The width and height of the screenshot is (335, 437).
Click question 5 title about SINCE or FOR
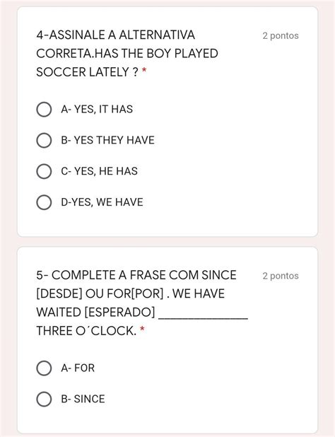(x=142, y=303)
